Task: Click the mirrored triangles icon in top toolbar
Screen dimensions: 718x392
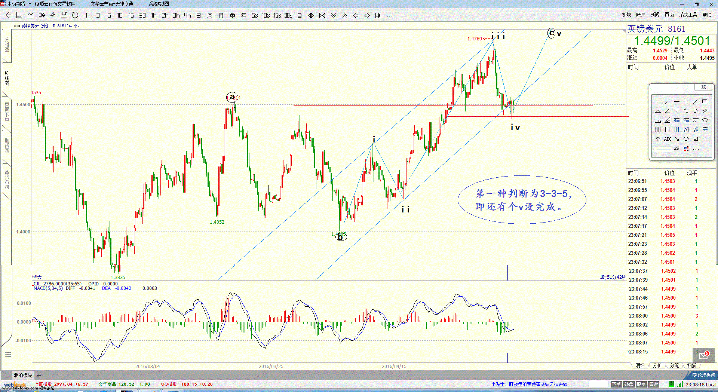Action: point(311,15)
